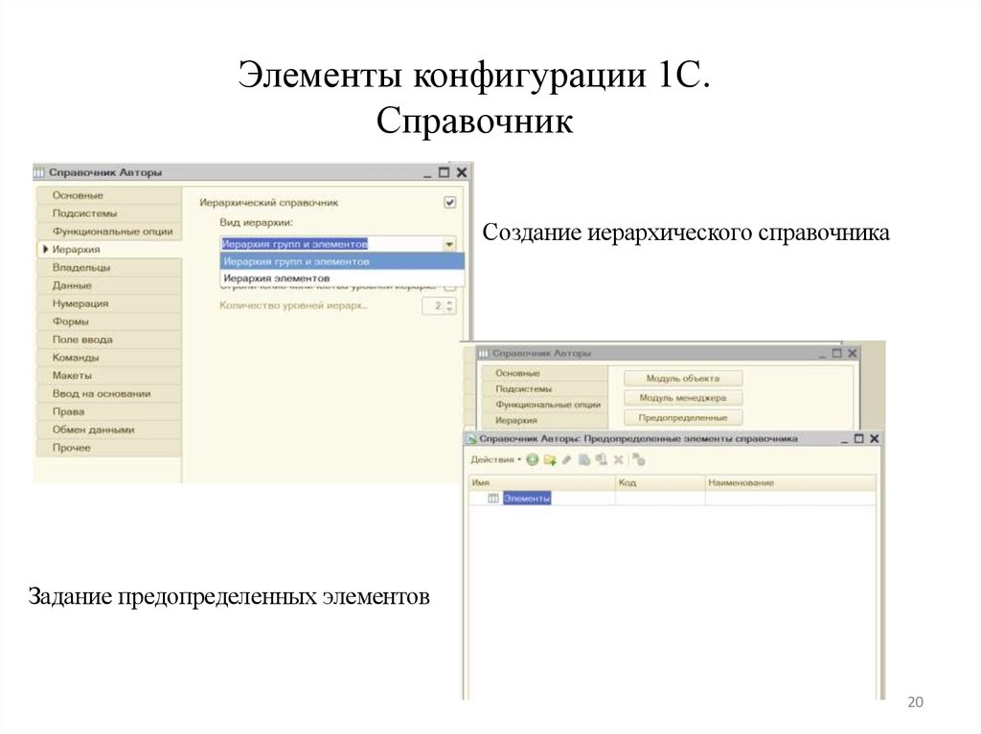Click the table icon beside Элементы row
The width and height of the screenshot is (981, 734).
coord(493,499)
